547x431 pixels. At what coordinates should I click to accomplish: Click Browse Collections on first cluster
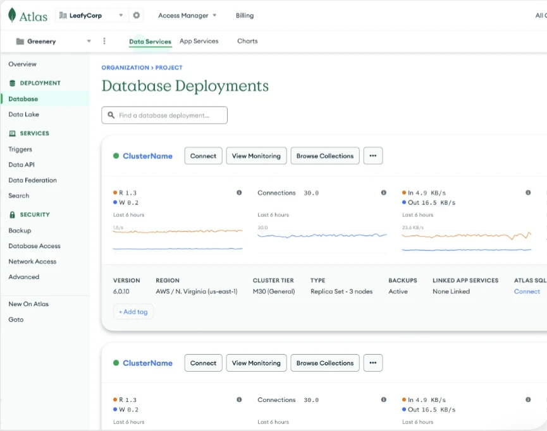point(324,156)
